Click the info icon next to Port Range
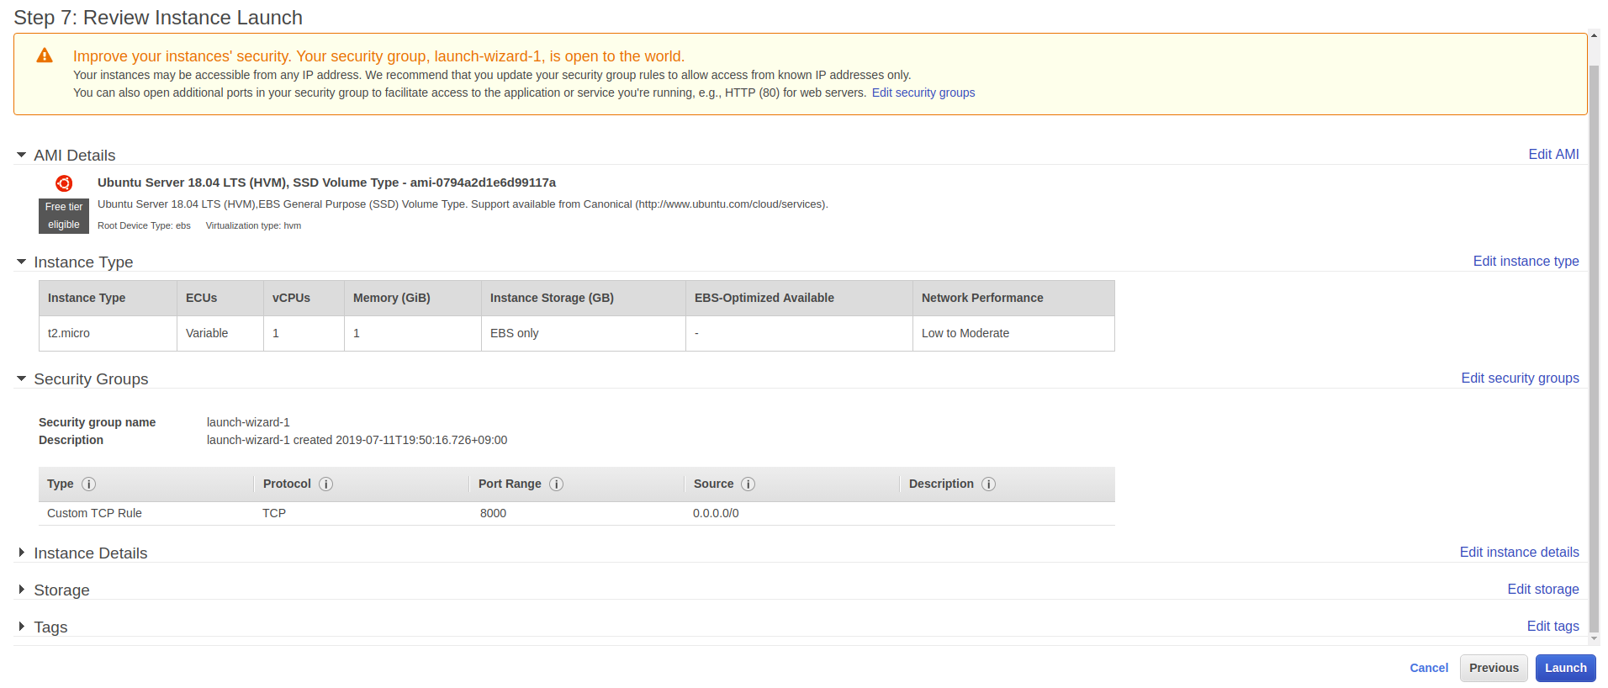This screenshot has width=1608, height=688. (556, 484)
